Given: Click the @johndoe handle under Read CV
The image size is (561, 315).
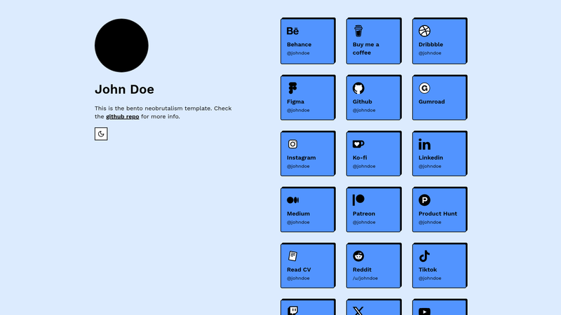Looking at the screenshot, I should coord(298,278).
